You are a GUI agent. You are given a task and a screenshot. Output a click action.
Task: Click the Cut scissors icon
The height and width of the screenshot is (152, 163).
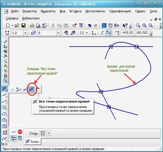click(53, 25)
